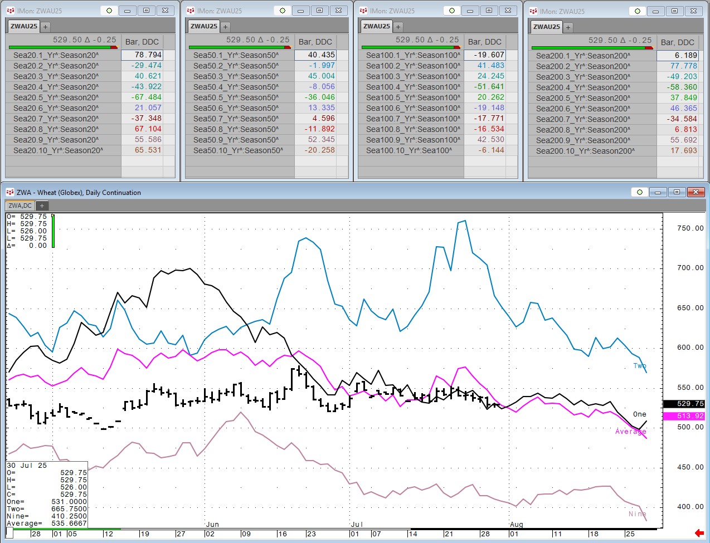Screen dimensions: 710x543
Task: Add a new tab in the Season50 monitor window
Action: [226, 27]
